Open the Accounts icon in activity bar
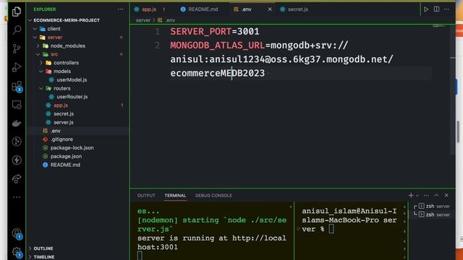This screenshot has width=463, height=260. (17, 234)
